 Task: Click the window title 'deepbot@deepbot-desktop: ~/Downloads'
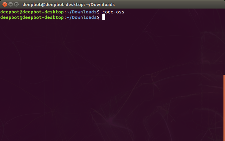tap(68, 5)
